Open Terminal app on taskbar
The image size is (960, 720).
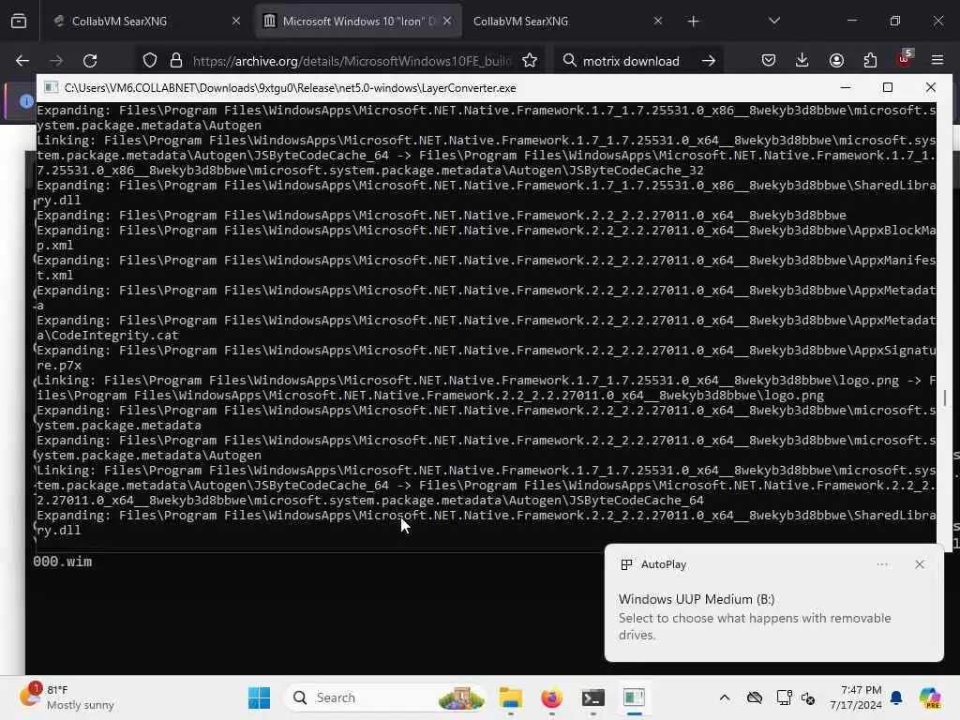(592, 697)
